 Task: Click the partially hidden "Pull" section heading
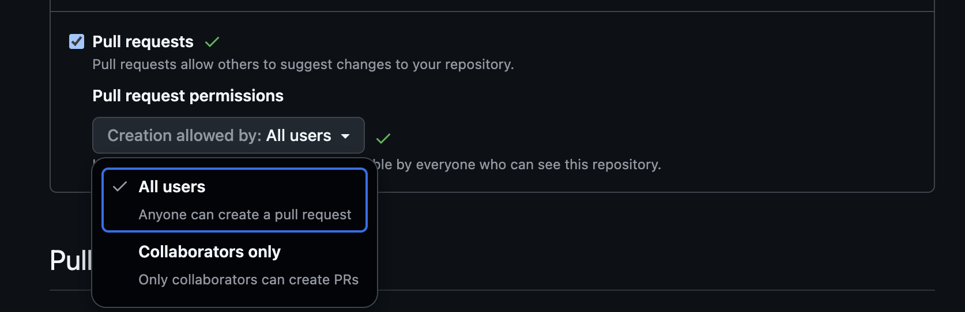[70, 260]
